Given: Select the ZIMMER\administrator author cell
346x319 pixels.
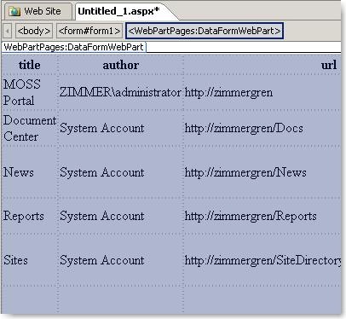Looking at the screenshot, I should [x=120, y=92].
